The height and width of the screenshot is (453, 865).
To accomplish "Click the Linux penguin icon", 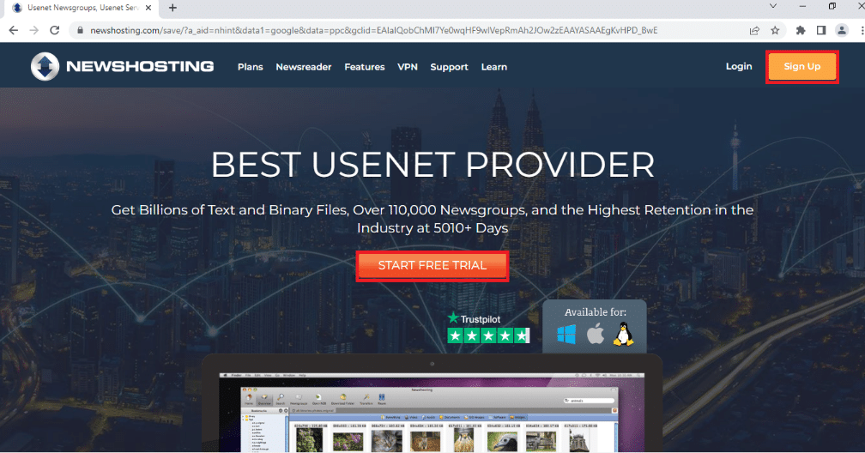I will click(x=623, y=335).
